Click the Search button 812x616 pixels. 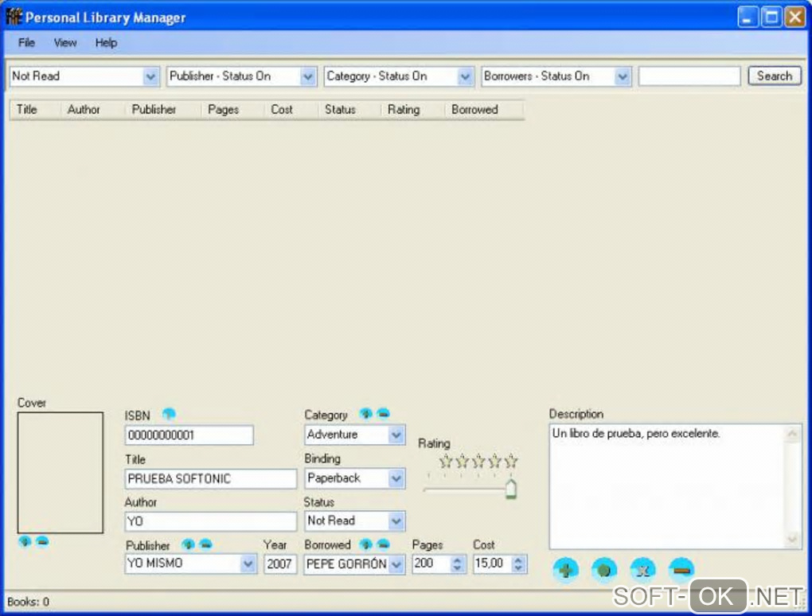775,76
